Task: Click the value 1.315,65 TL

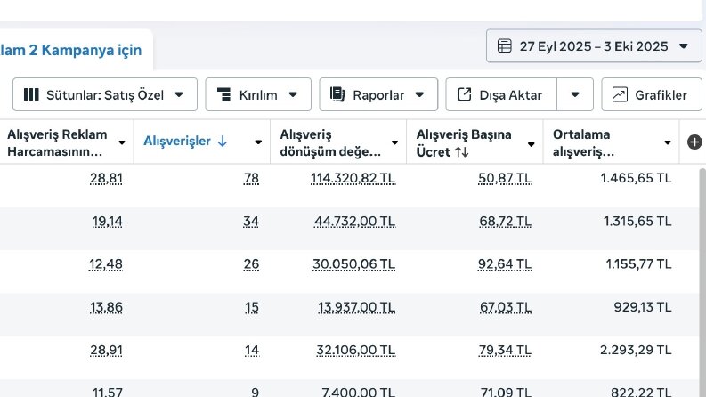Action: click(x=637, y=222)
